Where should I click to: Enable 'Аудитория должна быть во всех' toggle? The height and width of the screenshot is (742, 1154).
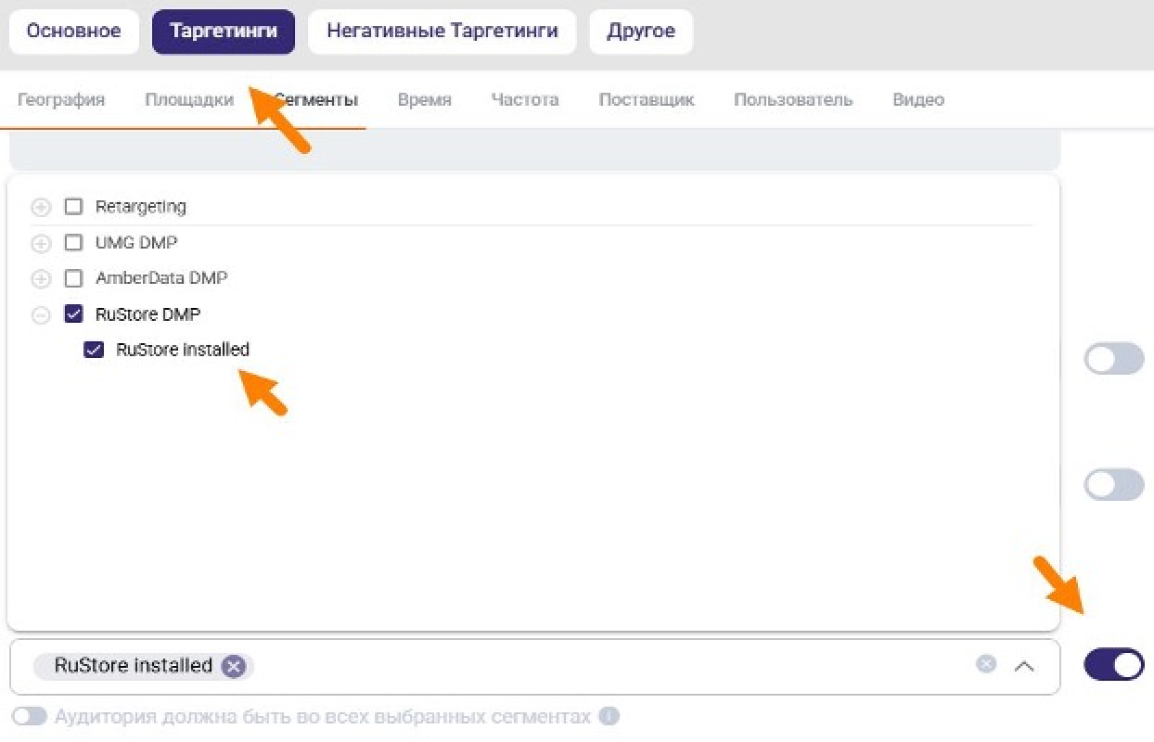[29, 717]
